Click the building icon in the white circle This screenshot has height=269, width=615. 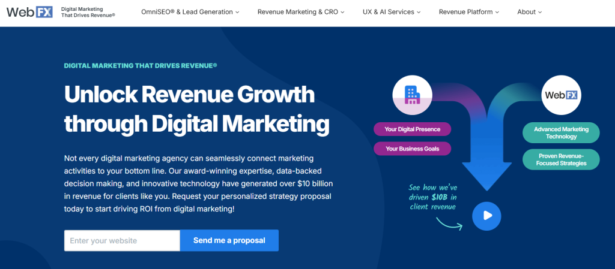pyautogui.click(x=412, y=94)
